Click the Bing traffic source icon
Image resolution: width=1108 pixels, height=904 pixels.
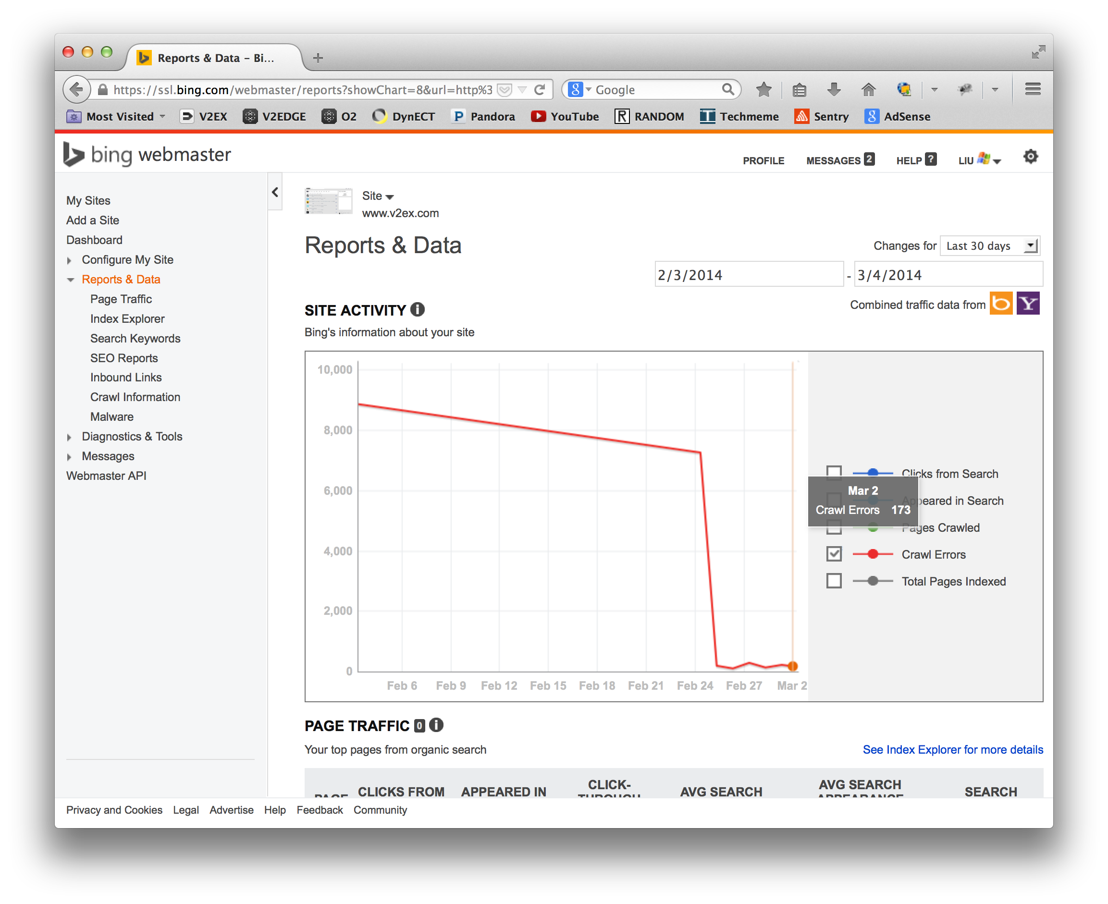click(1001, 304)
